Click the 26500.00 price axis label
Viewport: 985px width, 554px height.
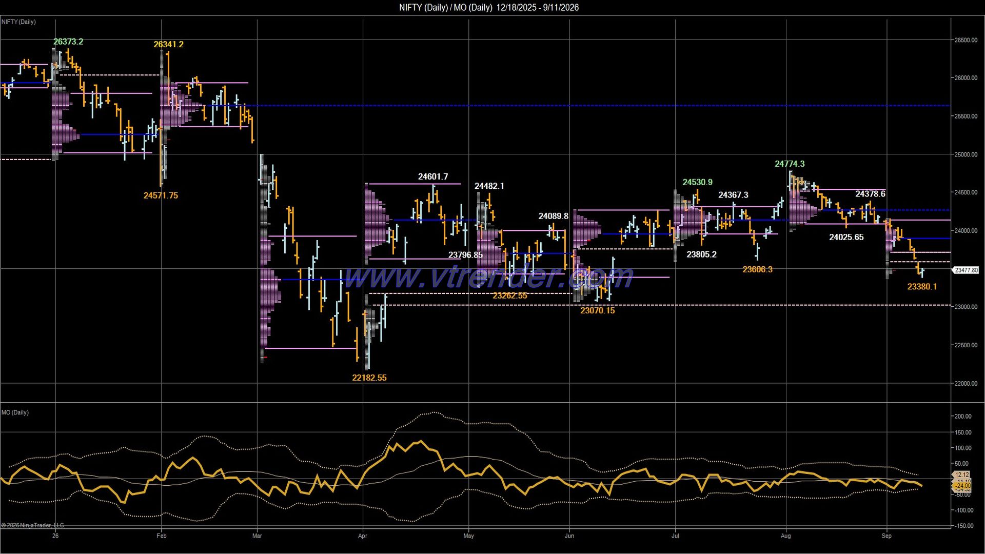pyautogui.click(x=966, y=40)
